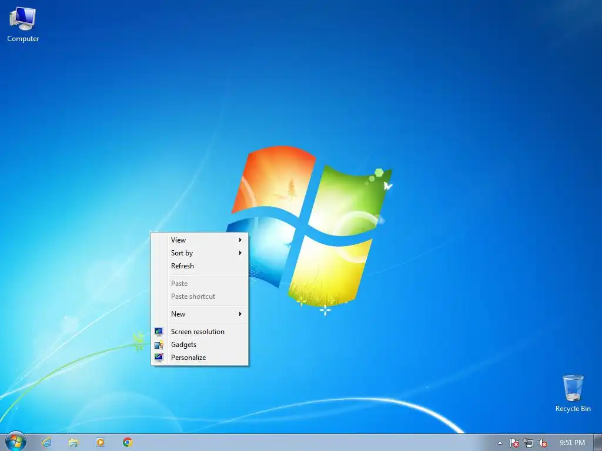Select the Computer desktop icon

(x=23, y=23)
